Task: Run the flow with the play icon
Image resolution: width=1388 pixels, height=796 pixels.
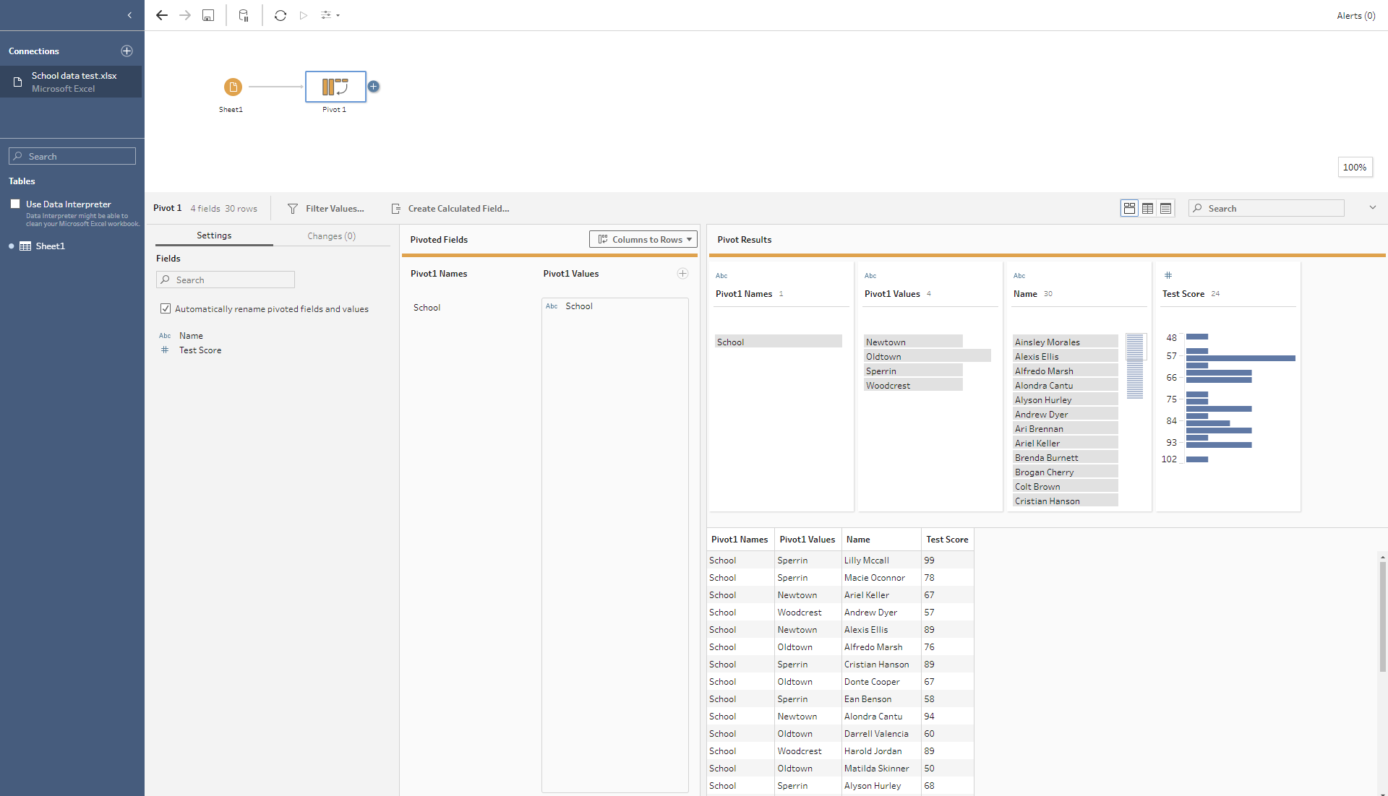Action: (304, 15)
